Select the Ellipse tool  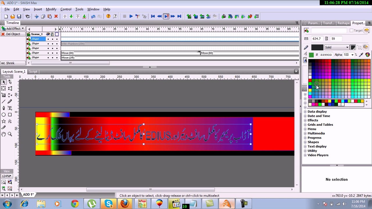[x=3, y=115]
